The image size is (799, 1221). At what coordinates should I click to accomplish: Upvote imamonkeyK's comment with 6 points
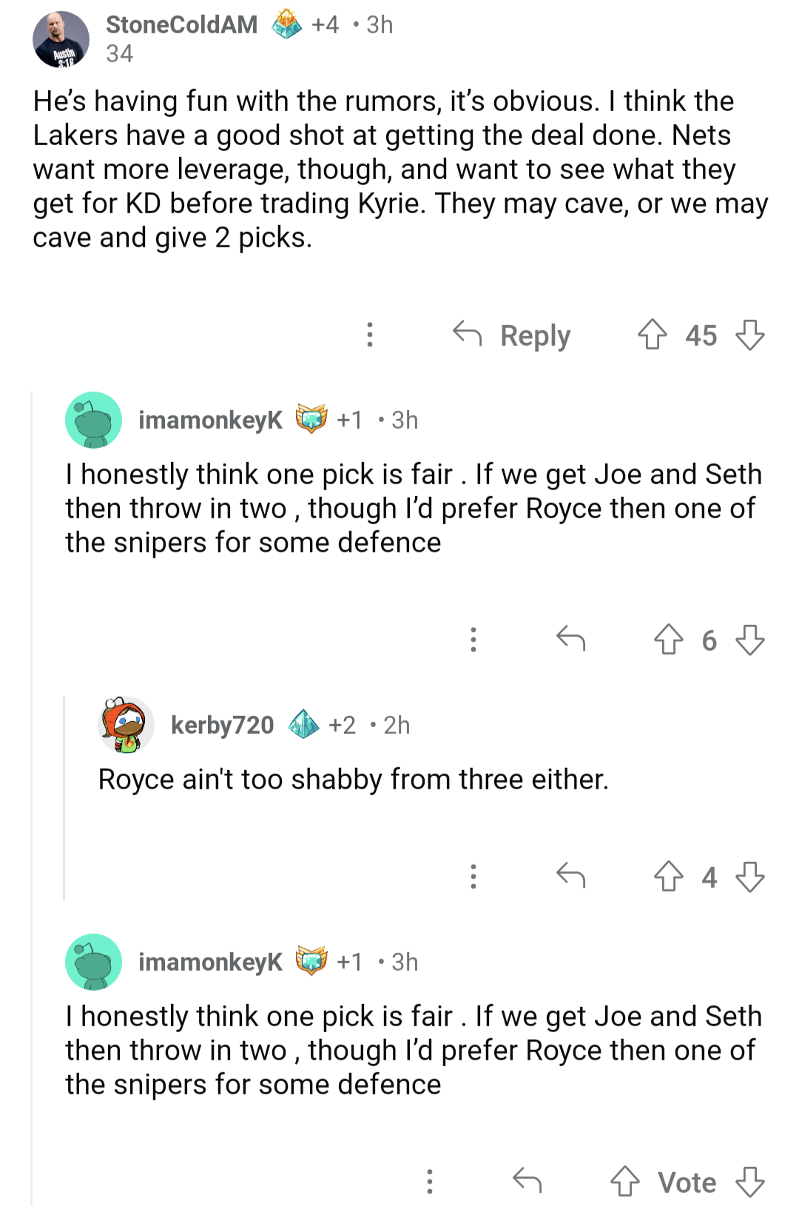668,640
